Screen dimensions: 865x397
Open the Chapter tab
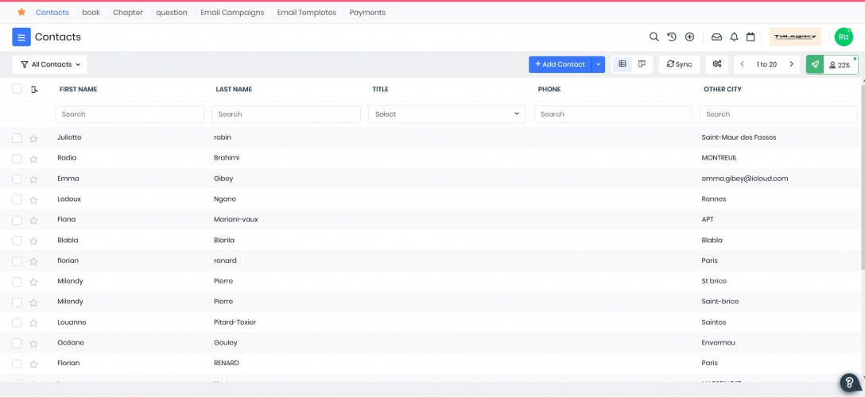[128, 12]
